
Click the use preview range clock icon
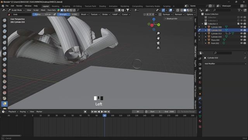[146, 112]
